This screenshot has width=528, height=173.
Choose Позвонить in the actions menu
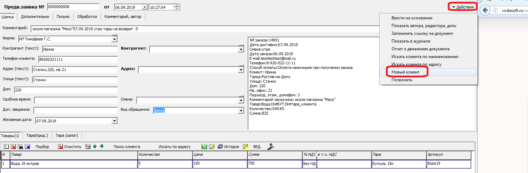(402, 80)
